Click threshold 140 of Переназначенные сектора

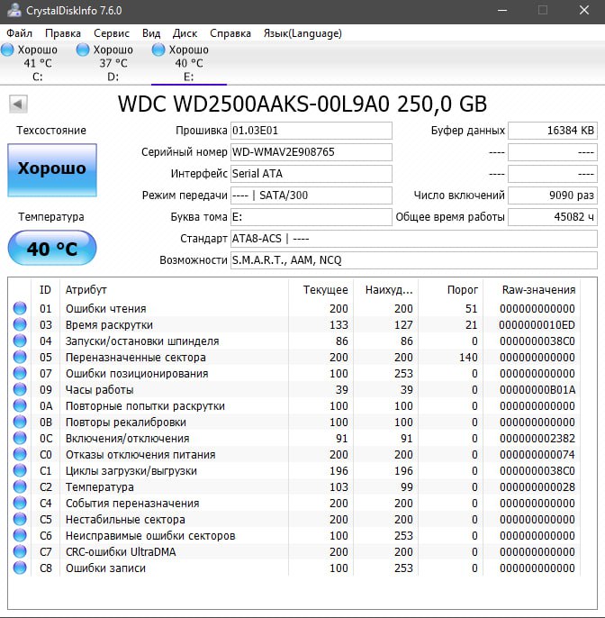tap(468, 358)
